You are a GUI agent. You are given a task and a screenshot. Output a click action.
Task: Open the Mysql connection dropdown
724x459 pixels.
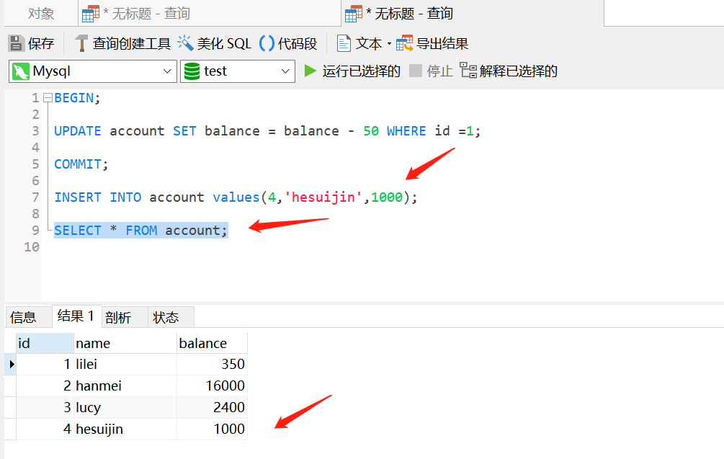tap(93, 71)
